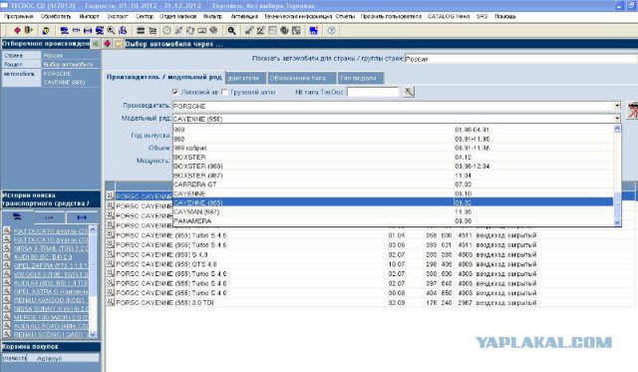
Task: Switch to the Двигатели tab
Action: pos(245,78)
